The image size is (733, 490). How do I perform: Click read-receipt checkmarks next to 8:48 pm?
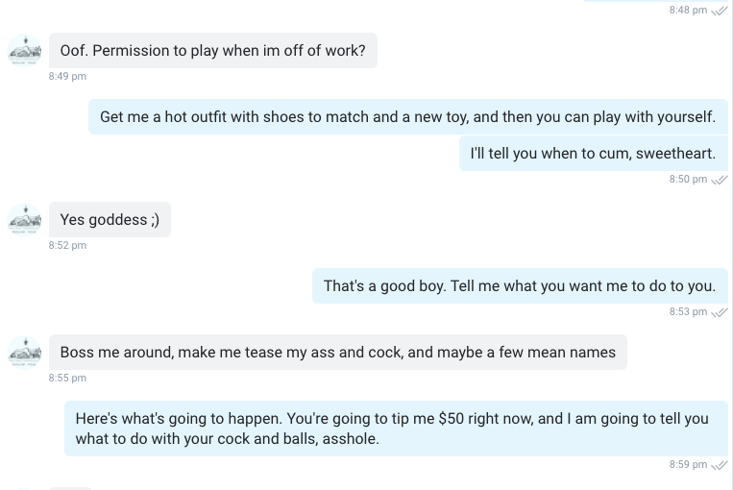[x=720, y=11]
